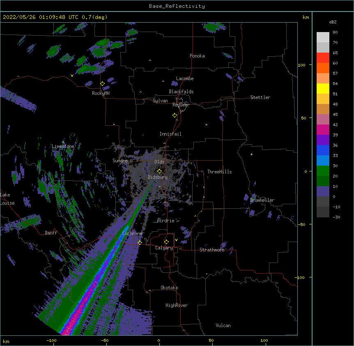Select the yellow diamond marker between Olds and Didsbury
Screen dimensions: 354x346
(159, 171)
